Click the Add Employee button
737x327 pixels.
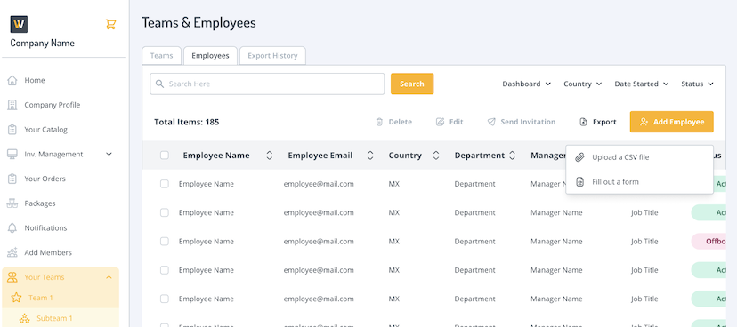click(672, 122)
